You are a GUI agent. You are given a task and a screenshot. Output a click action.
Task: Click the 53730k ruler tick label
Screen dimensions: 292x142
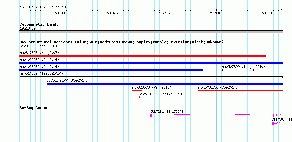coord(61,13)
